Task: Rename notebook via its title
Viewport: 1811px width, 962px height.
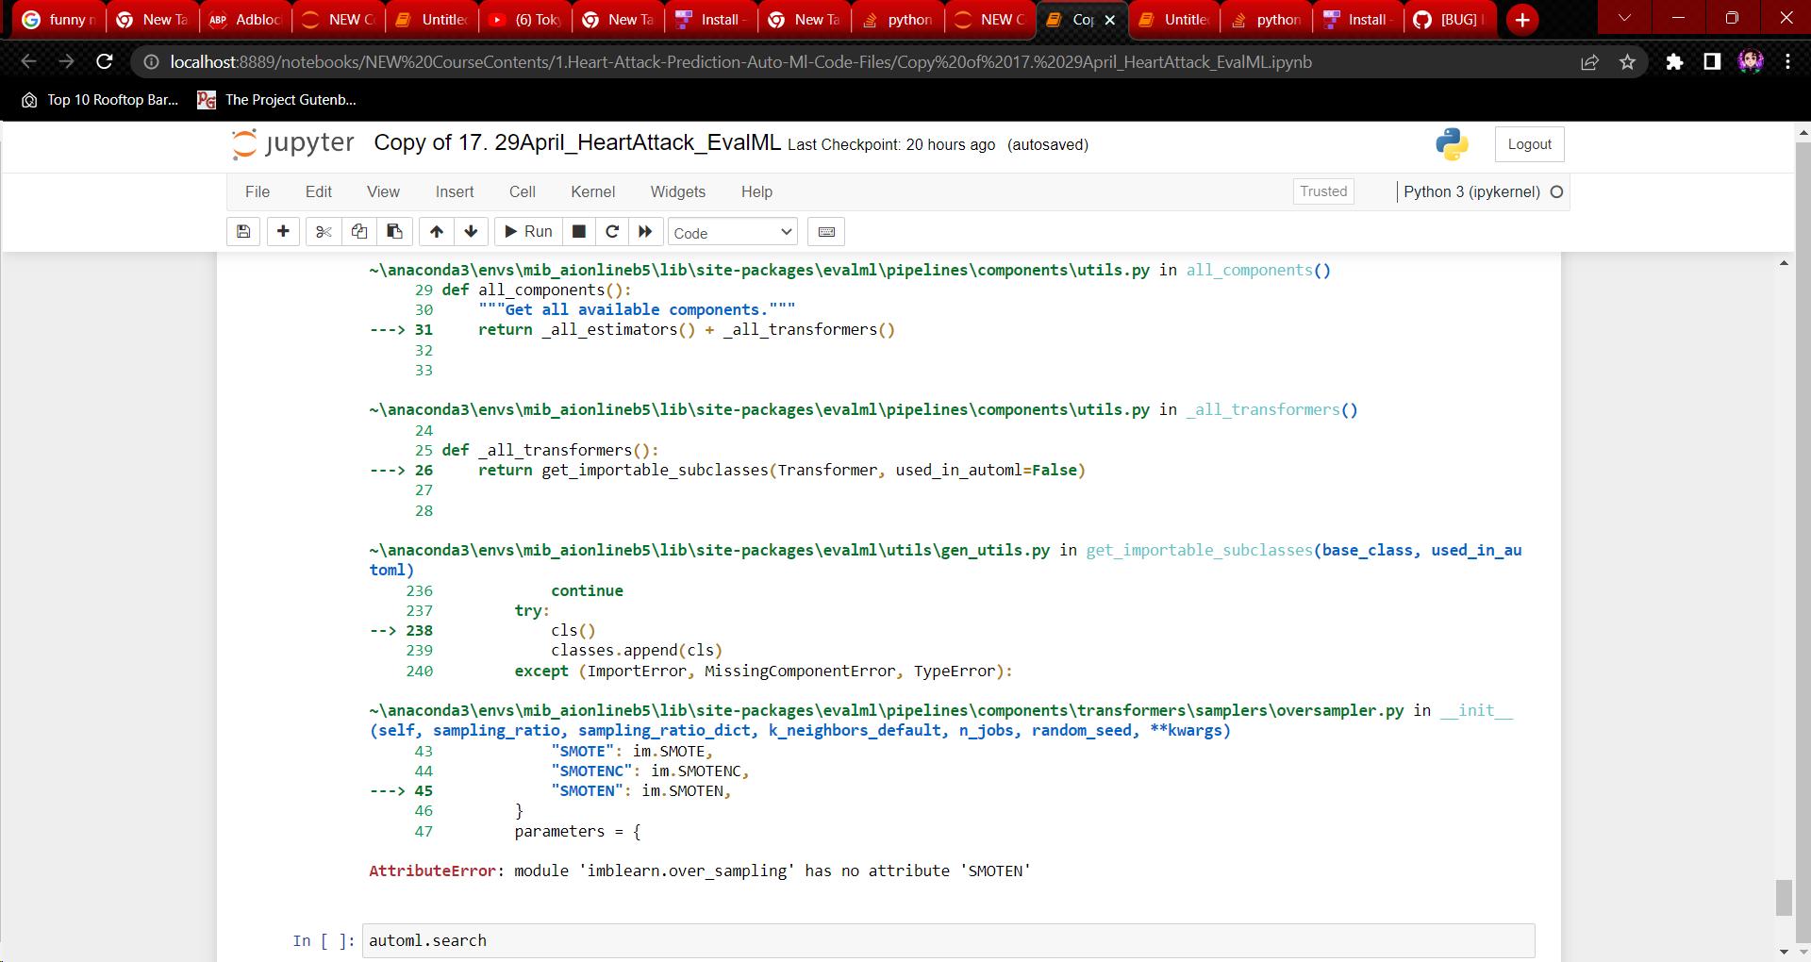Action: point(577,143)
